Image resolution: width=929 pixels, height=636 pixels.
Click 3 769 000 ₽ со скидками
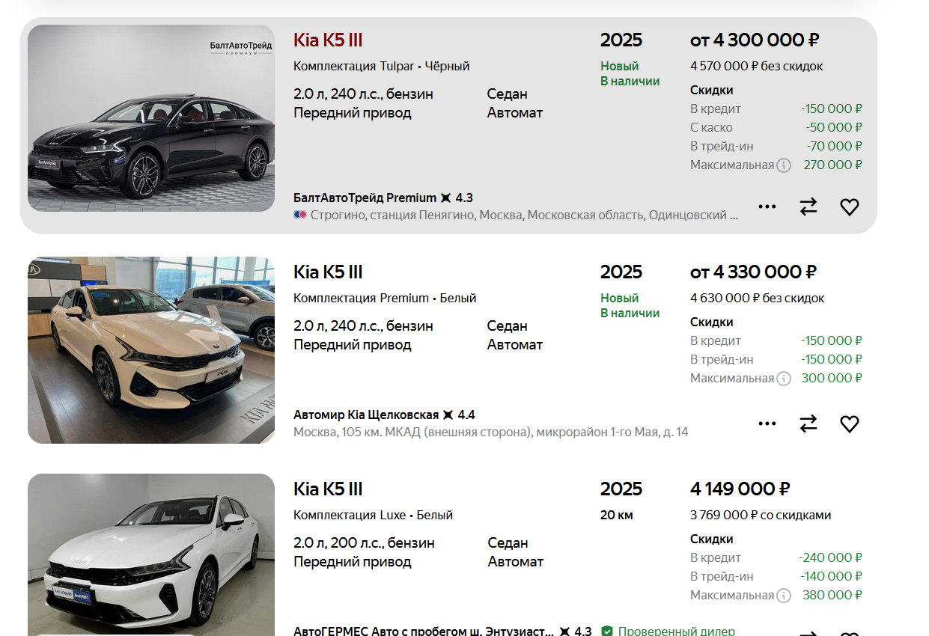click(x=761, y=516)
